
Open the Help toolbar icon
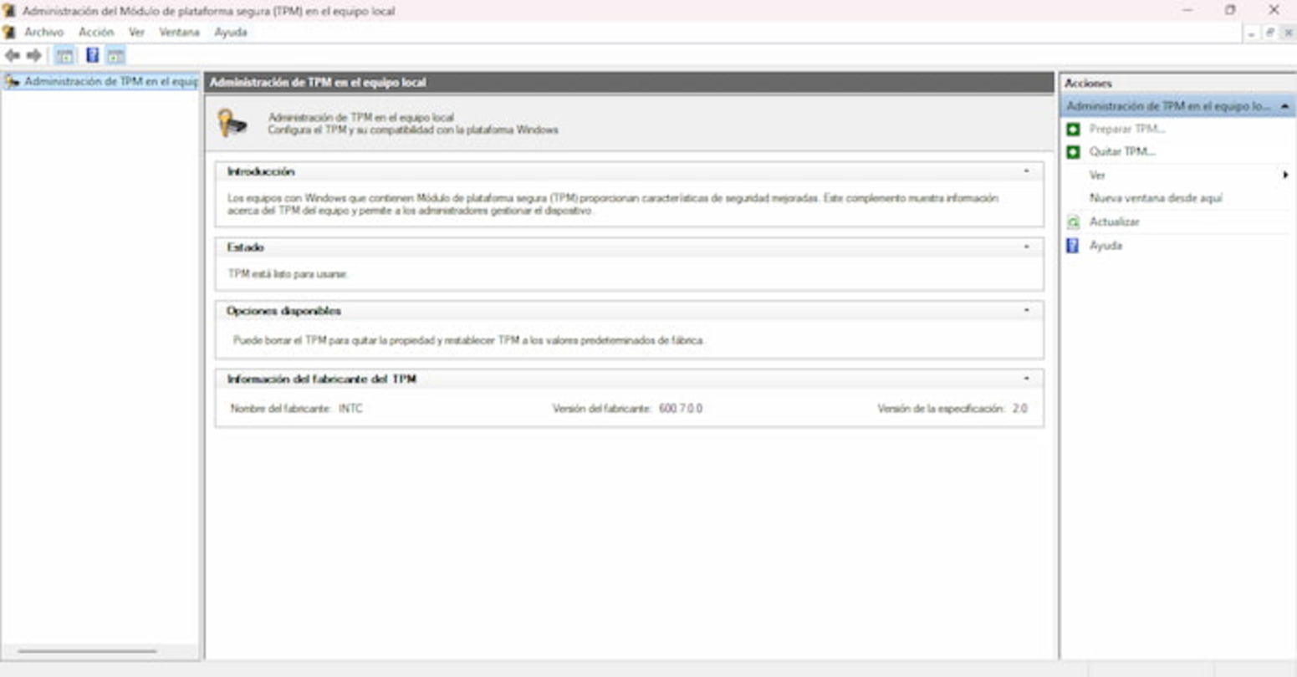(x=92, y=55)
